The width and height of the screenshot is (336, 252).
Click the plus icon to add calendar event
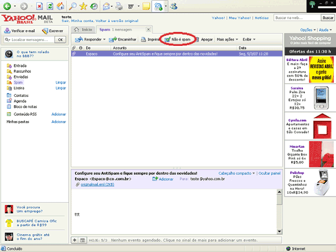pos(74,240)
